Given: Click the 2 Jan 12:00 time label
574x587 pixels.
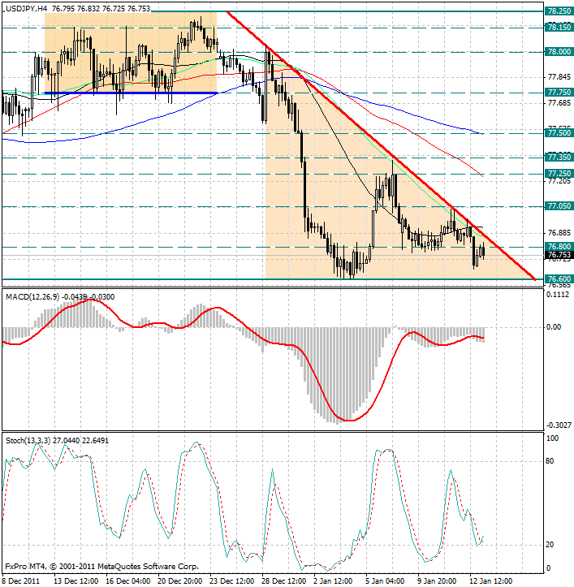Looking at the screenshot, I should point(333,581).
